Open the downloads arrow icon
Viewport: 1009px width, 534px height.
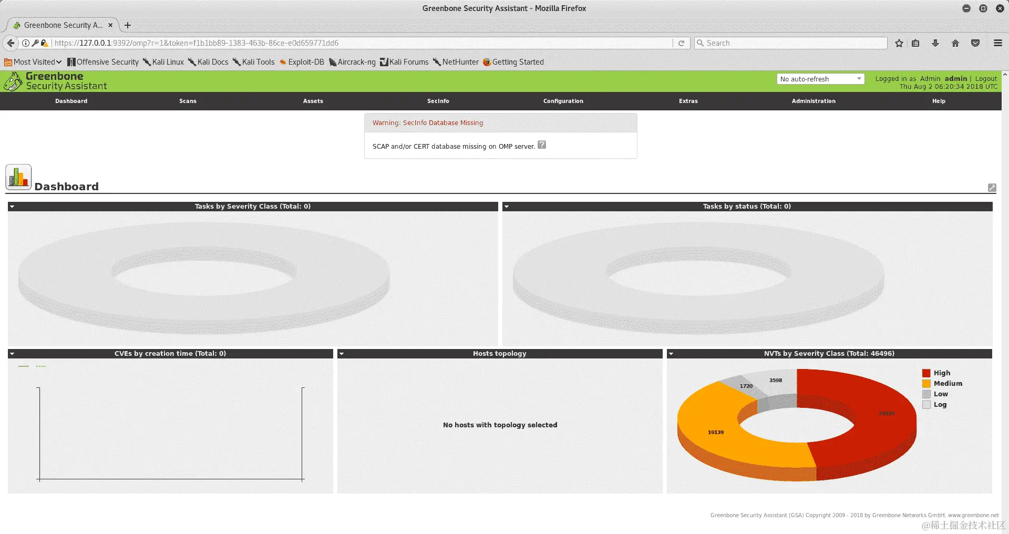935,43
